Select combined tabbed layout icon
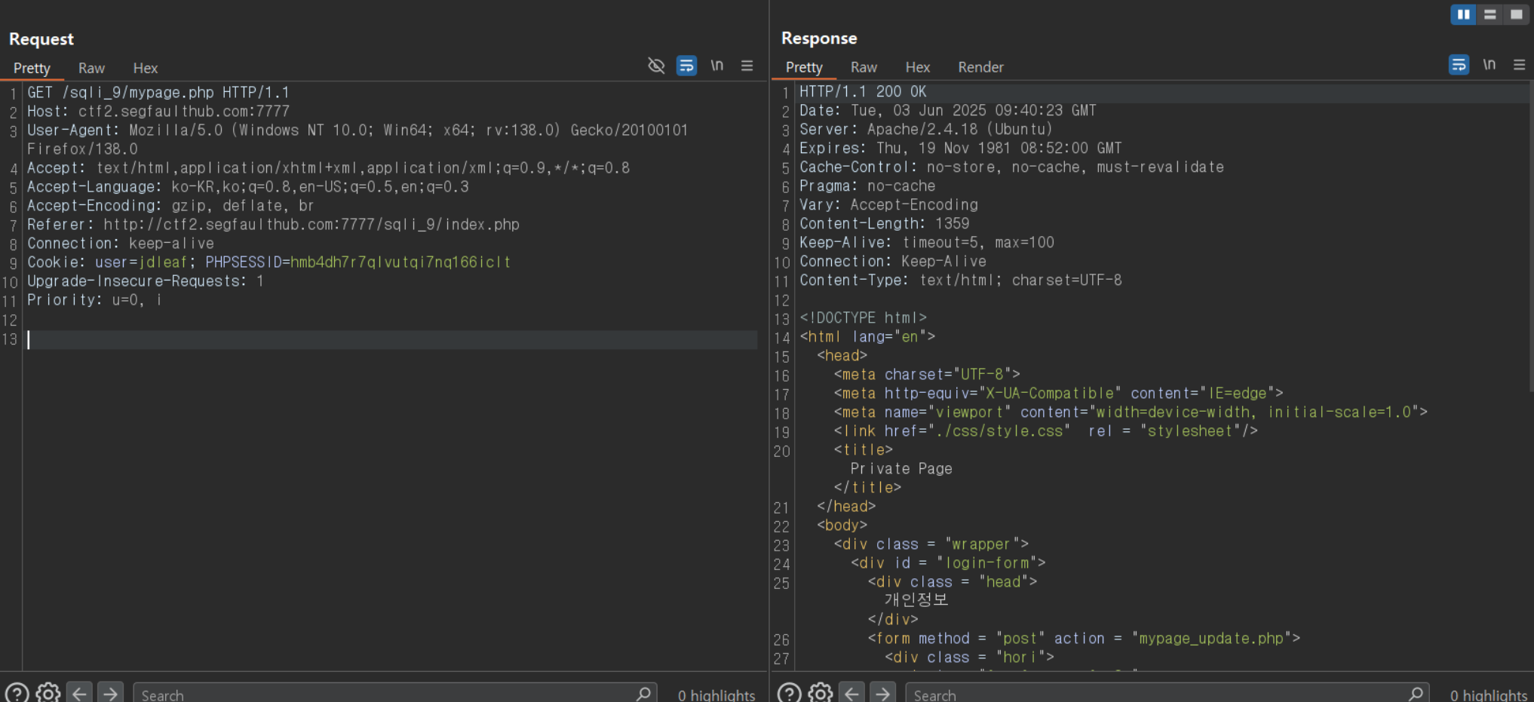Viewport: 1534px width, 702px height. pos(1516,14)
